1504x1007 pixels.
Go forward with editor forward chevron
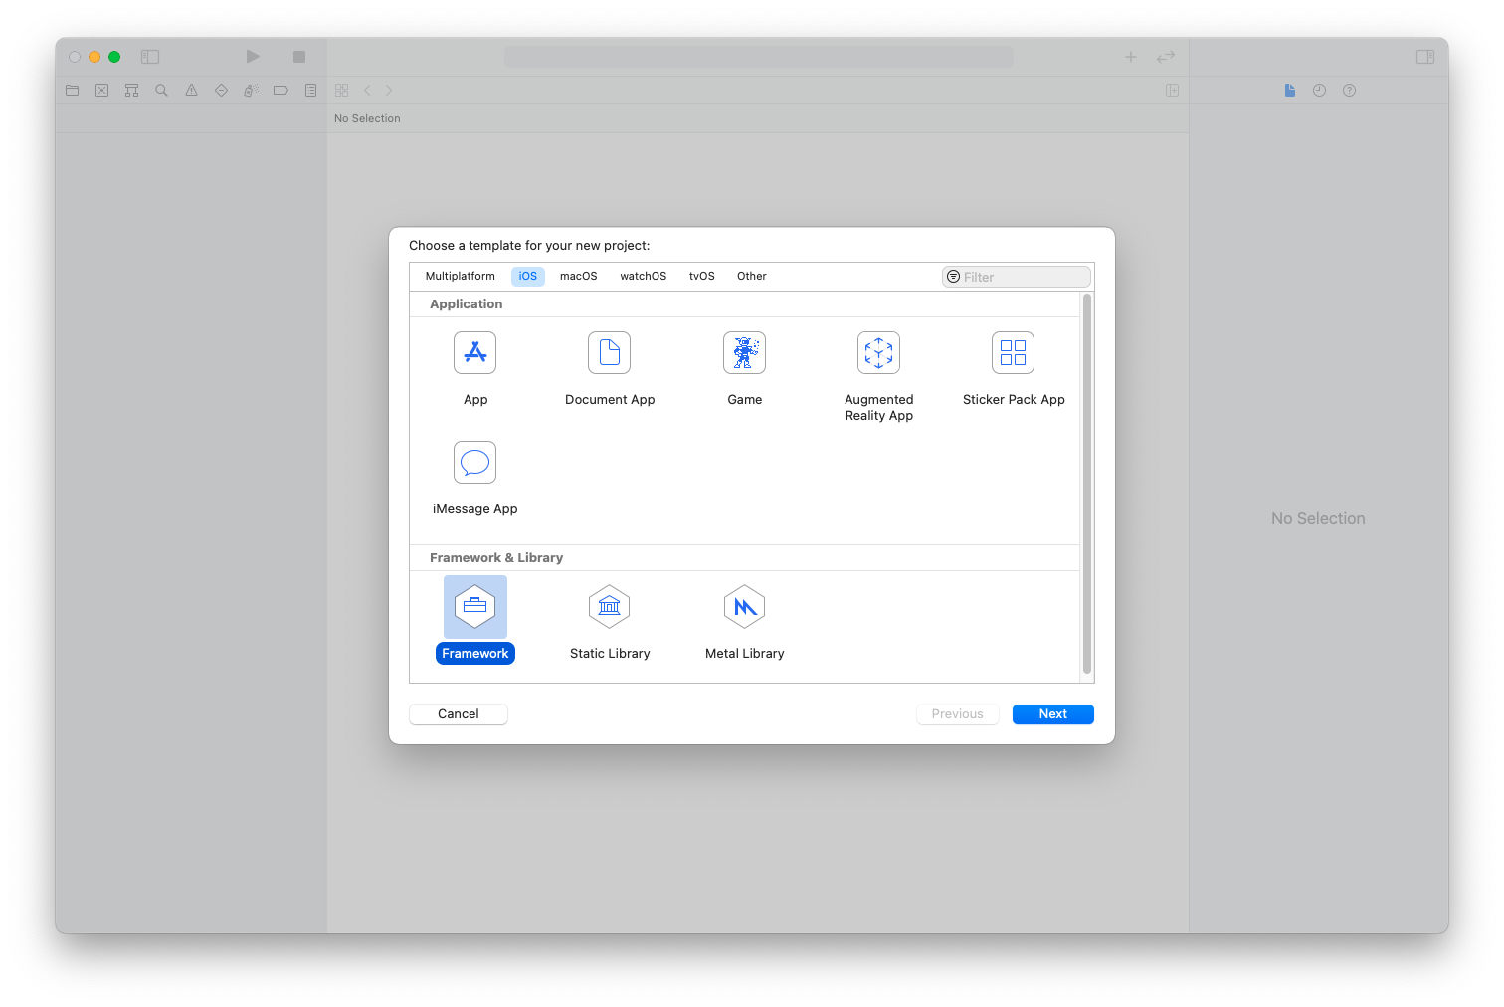click(389, 90)
